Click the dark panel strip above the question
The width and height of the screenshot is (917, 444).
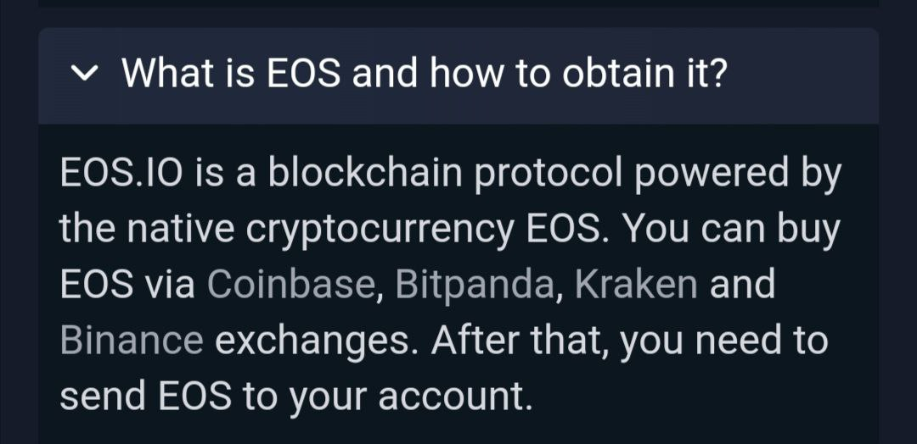tap(458, 10)
